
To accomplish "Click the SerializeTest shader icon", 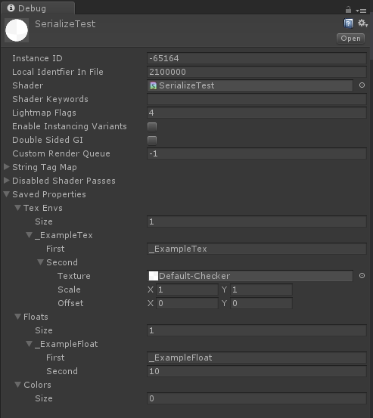I will point(153,85).
